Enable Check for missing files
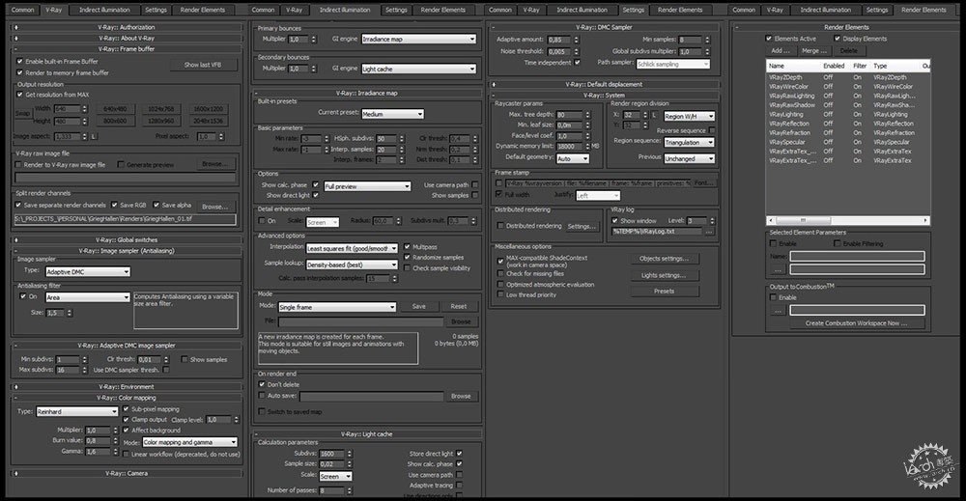Viewport: 966px width, 501px height. 500,274
